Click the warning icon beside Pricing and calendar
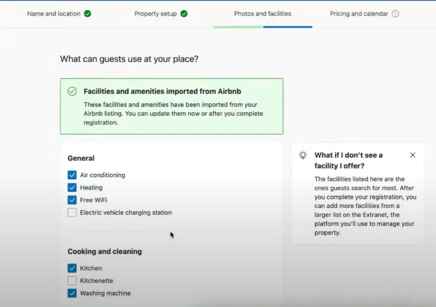436x307 pixels. click(395, 13)
